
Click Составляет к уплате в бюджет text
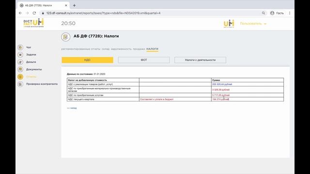[x=157, y=100]
